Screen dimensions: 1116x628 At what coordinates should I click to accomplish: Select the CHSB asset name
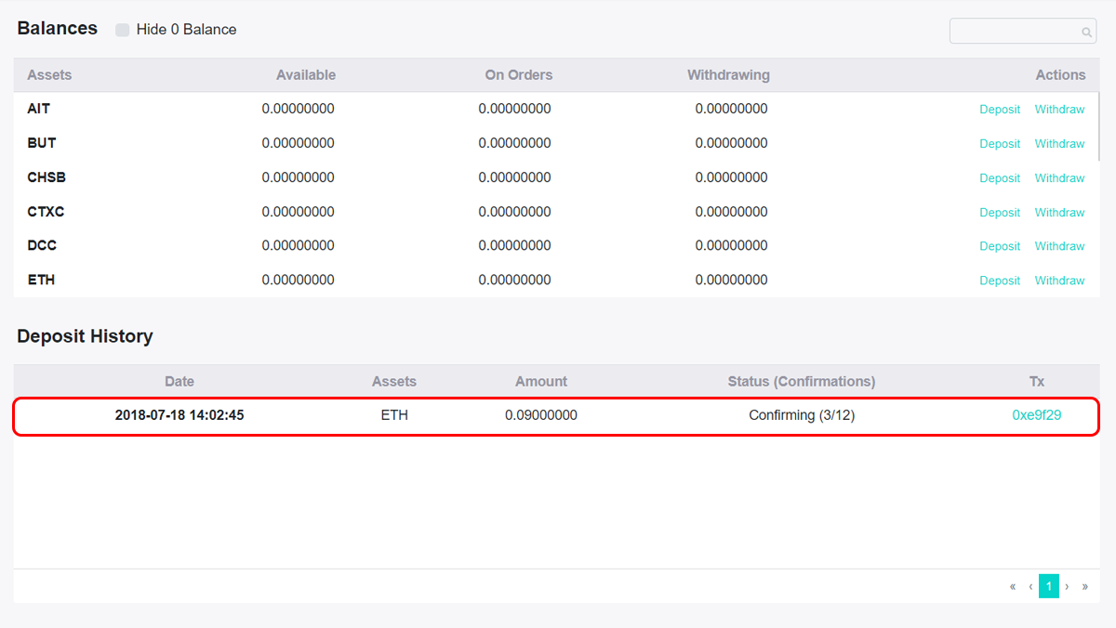pos(46,177)
